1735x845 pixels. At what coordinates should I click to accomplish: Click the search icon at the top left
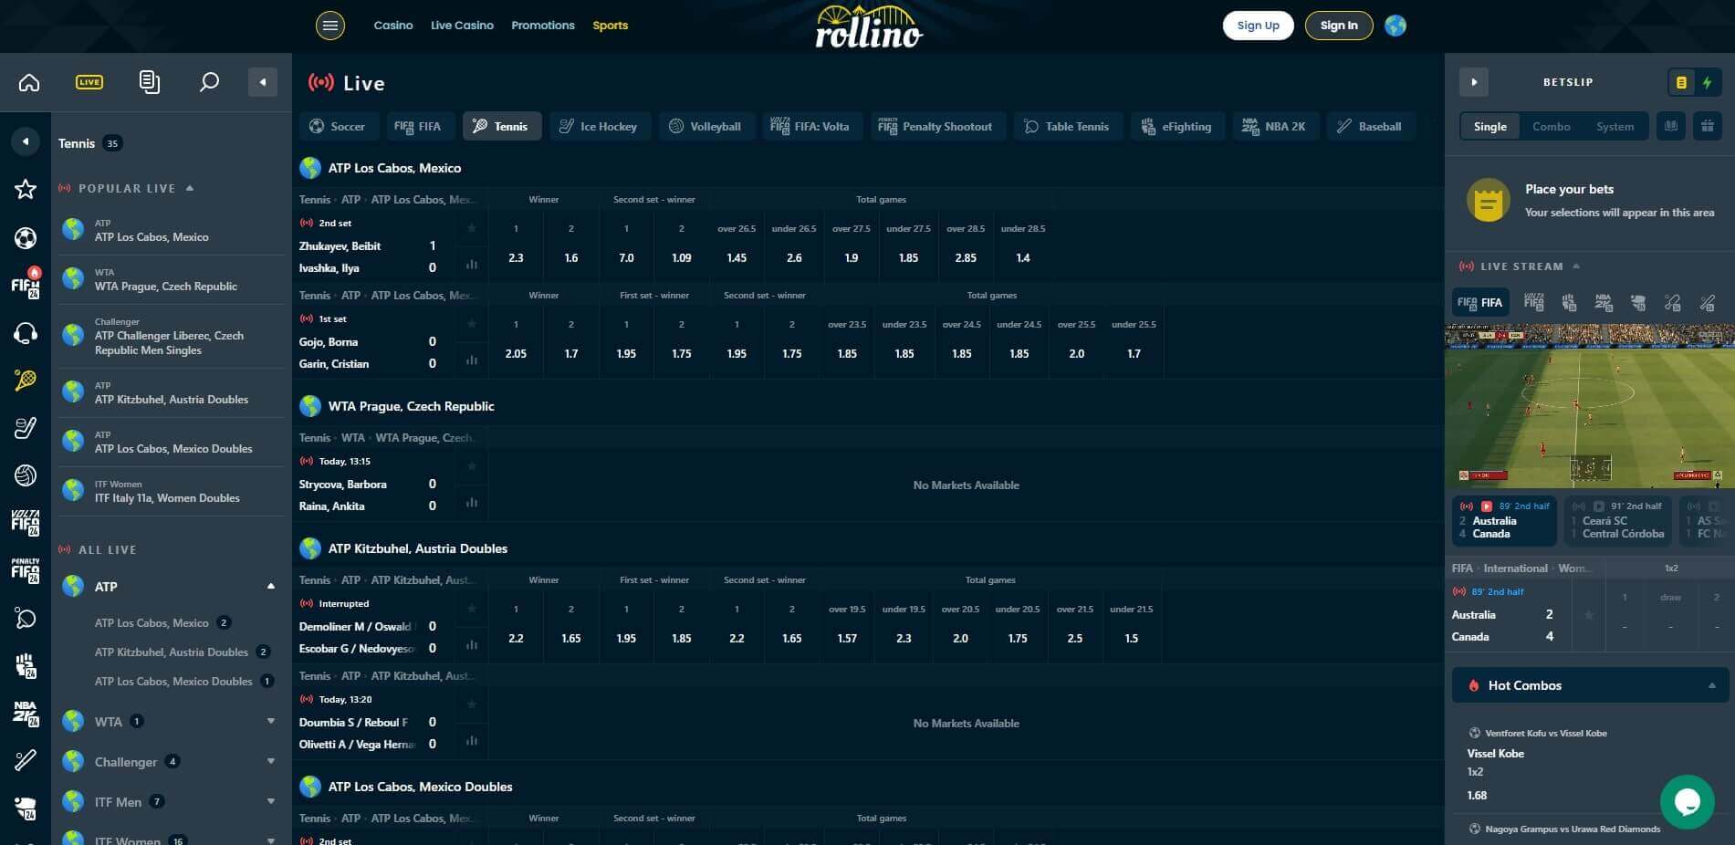[x=208, y=82]
